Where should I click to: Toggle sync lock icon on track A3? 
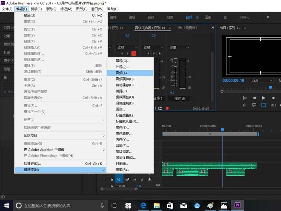[127, 179]
